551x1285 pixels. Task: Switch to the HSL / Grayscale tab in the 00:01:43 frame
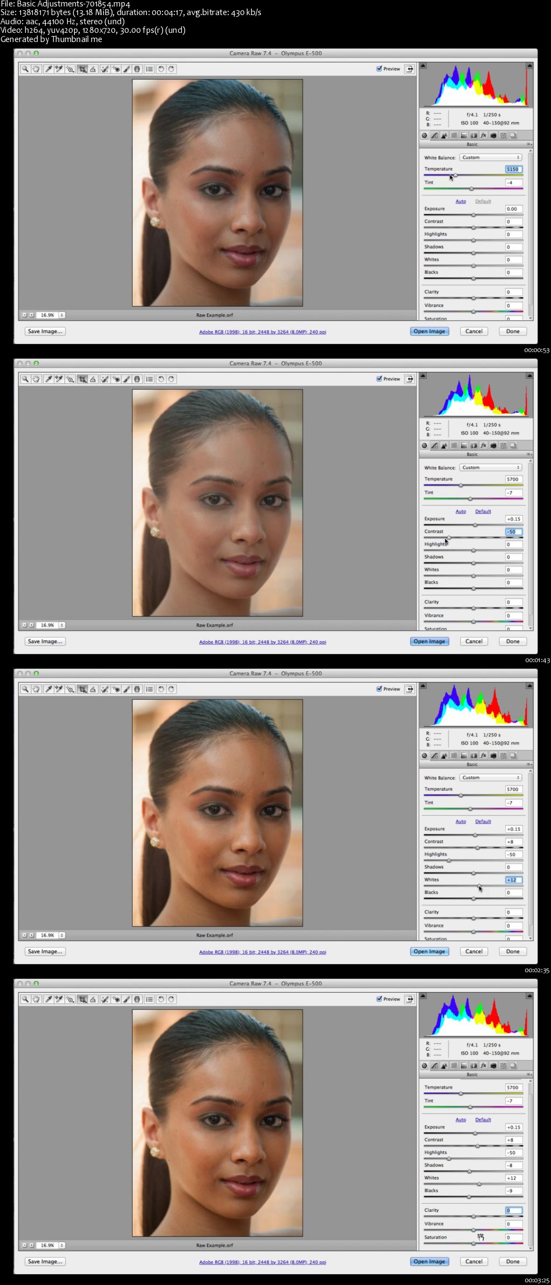(x=454, y=446)
